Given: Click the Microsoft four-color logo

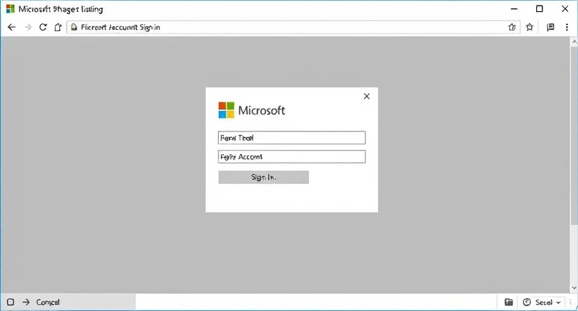Looking at the screenshot, I should coord(226,110).
